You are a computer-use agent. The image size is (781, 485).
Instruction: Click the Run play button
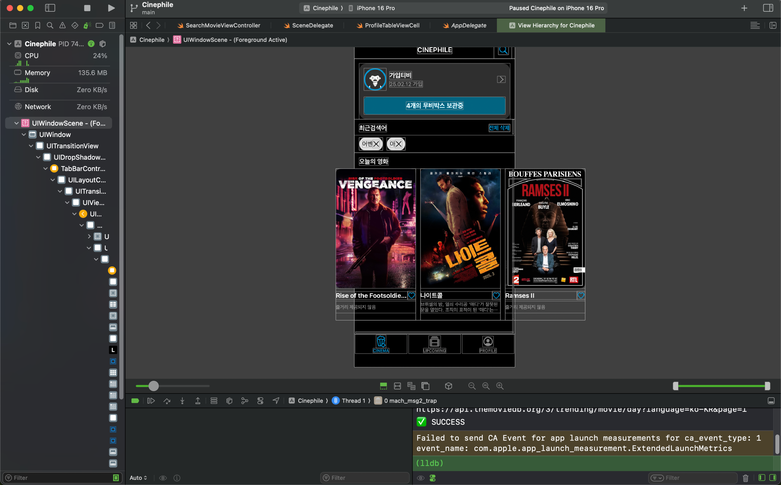click(111, 8)
